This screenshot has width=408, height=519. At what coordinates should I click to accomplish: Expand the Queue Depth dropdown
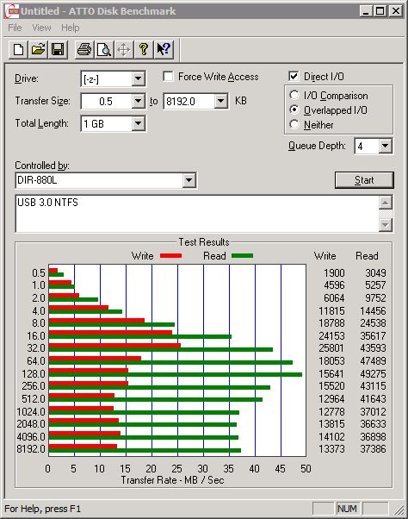385,146
